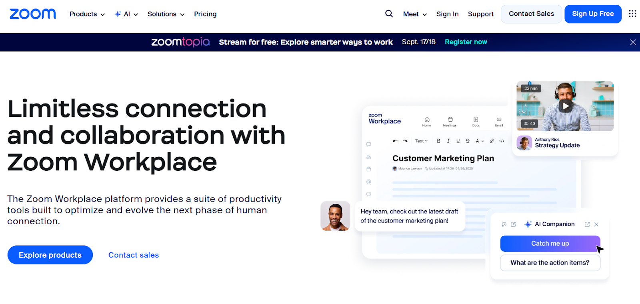Open the Pricing page
Viewport: 640px width, 304px height.
coord(205,14)
